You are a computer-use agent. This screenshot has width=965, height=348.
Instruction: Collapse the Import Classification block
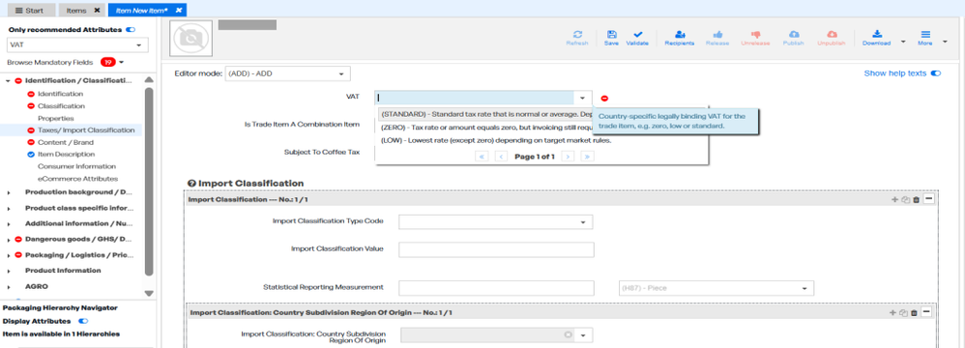(928, 198)
